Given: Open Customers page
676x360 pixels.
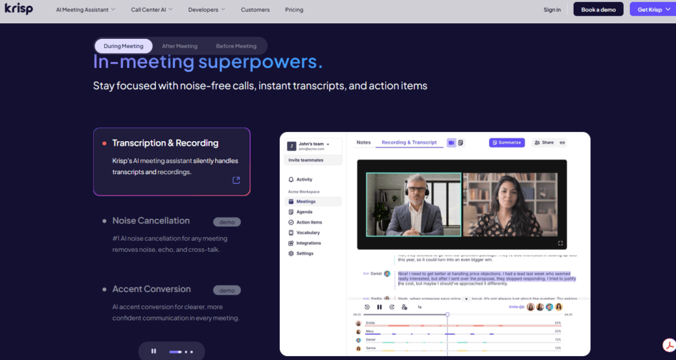Looking at the screenshot, I should 255,9.
